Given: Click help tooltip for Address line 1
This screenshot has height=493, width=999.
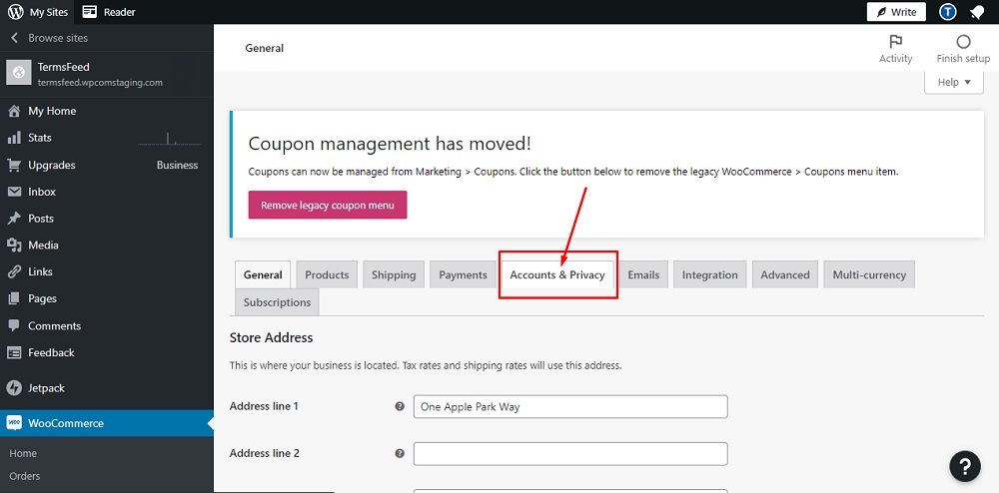Looking at the screenshot, I should tap(400, 406).
